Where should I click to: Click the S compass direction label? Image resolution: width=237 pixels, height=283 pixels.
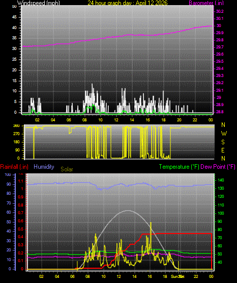coord(223,142)
